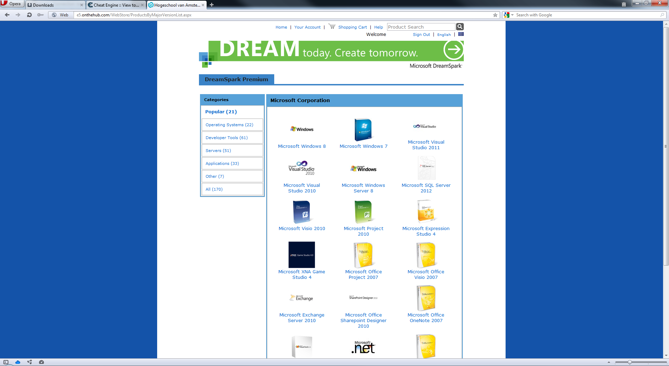Click inside the Product Search input field
The height and width of the screenshot is (366, 669).
pos(421,26)
